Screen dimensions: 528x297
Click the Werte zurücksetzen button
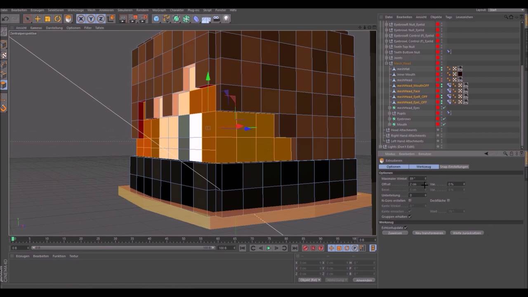(467, 233)
